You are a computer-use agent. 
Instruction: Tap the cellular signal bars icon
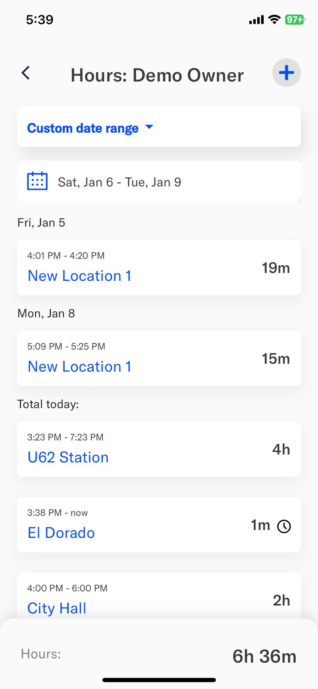tap(256, 20)
